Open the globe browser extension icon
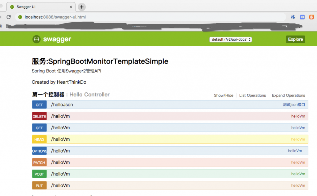 click(293, 17)
